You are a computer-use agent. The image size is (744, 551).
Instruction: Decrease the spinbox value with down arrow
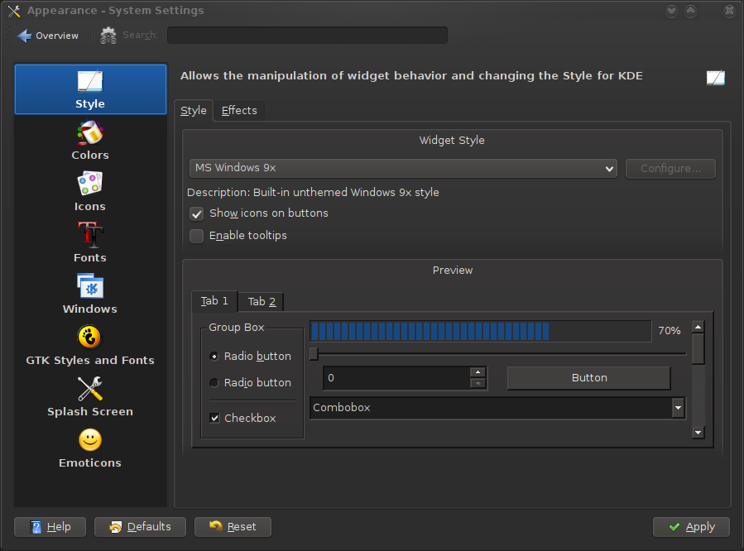(x=478, y=383)
